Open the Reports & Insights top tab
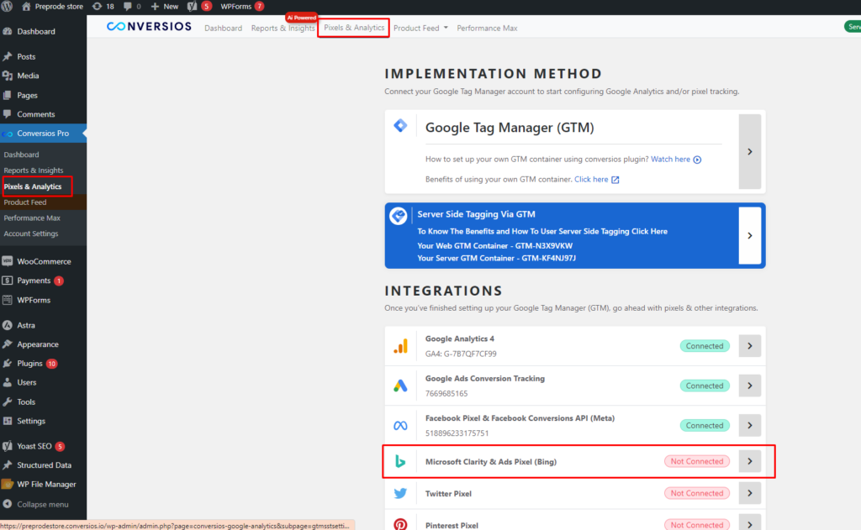 coord(283,28)
